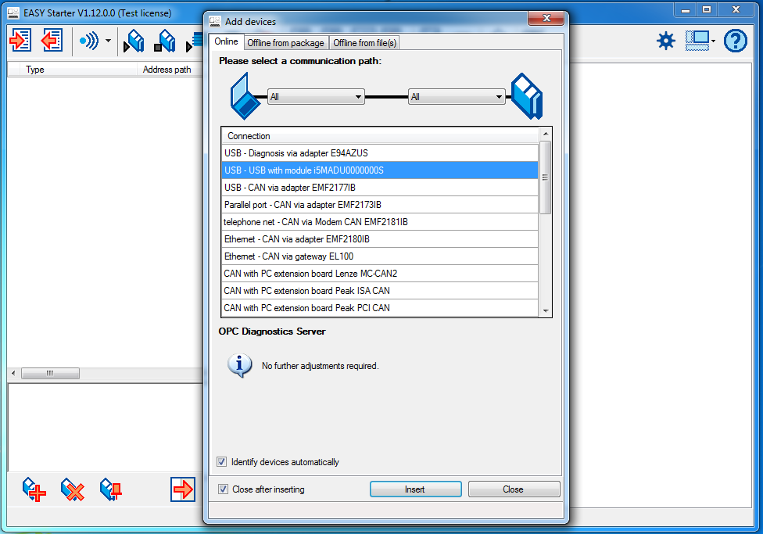Open settings gear in main window
Image resolution: width=763 pixels, height=534 pixels.
click(x=666, y=41)
